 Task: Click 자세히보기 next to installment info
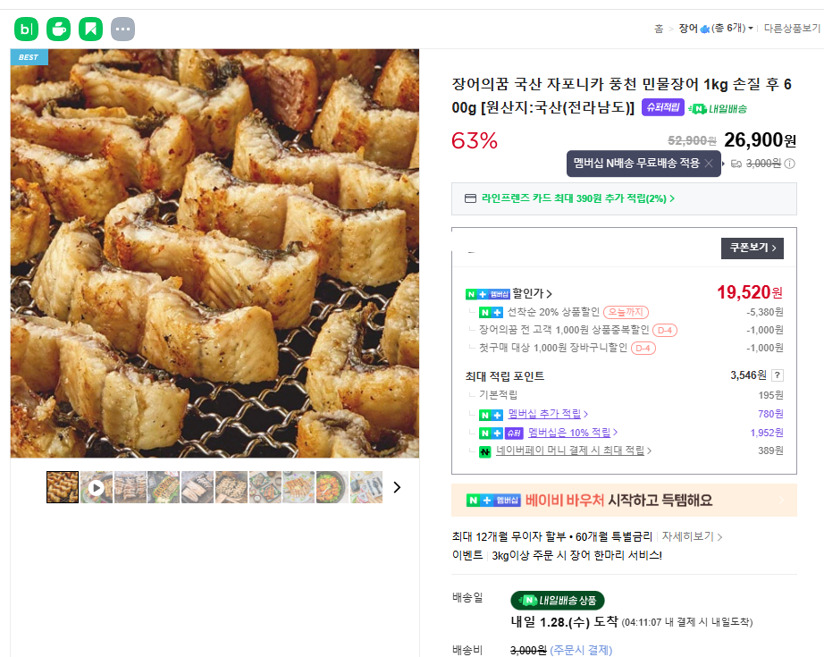(x=692, y=536)
